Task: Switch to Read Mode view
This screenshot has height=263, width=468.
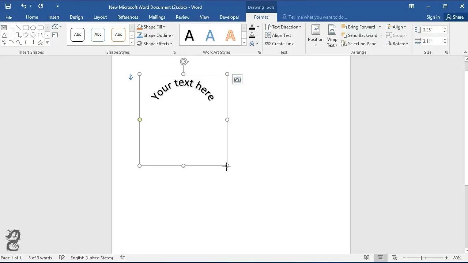Action: point(366,258)
